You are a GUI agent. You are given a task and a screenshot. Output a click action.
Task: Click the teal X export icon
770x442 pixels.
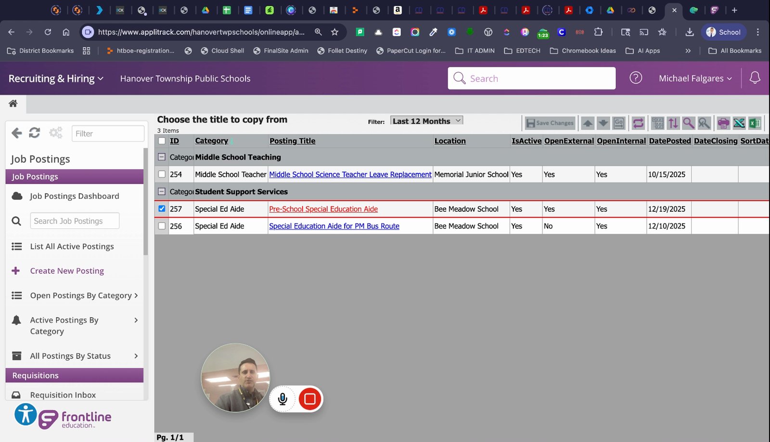[739, 123]
